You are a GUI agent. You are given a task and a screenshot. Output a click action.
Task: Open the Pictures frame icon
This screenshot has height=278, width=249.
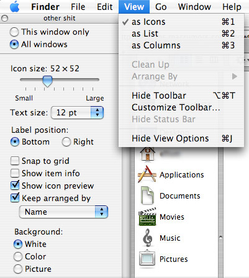147,259
